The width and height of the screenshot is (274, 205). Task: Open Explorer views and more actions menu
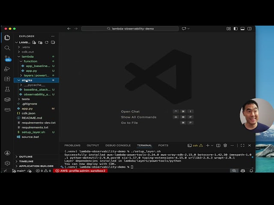pos(53,36)
